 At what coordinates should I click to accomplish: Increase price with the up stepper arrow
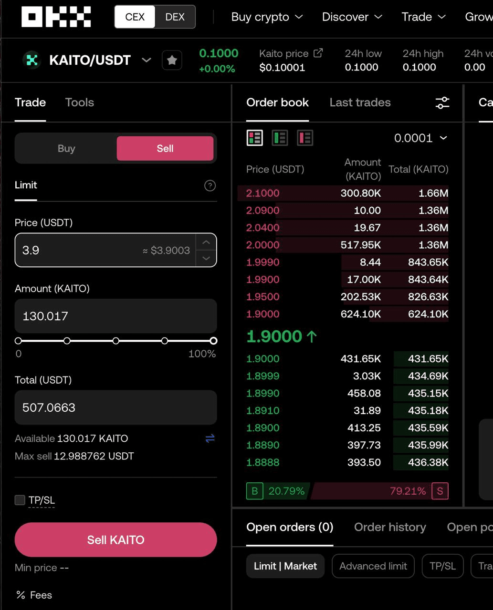(x=206, y=242)
